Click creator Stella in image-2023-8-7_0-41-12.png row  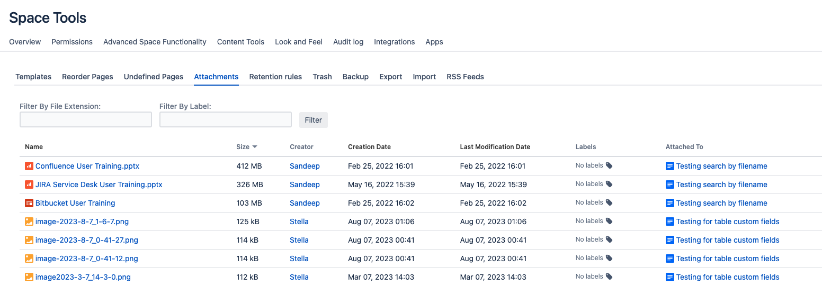(x=299, y=259)
